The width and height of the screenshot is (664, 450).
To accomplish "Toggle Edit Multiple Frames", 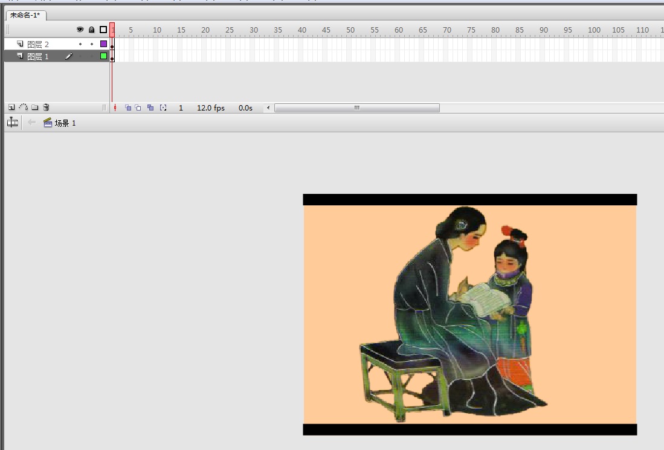I will [150, 108].
